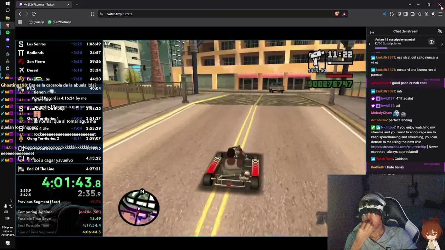Open Nightbot's chat profile
Image resolution: width=445 pixels, height=250 pixels.
[x=388, y=127]
